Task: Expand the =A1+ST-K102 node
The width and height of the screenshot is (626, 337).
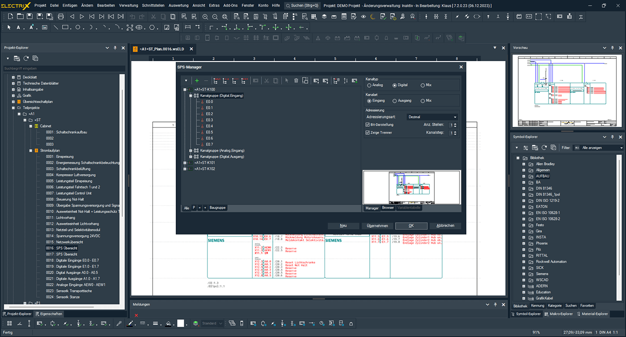Action: [185, 169]
